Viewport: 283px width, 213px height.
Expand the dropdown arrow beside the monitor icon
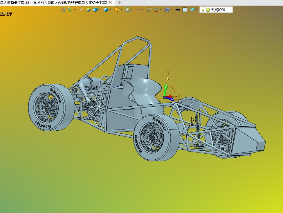click(x=172, y=10)
